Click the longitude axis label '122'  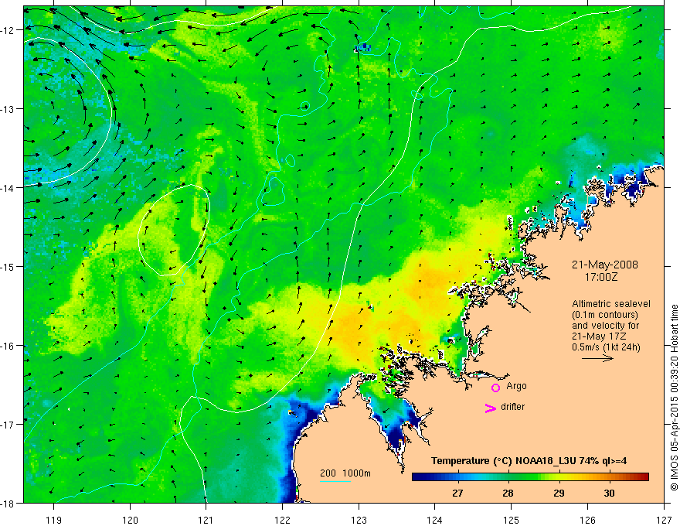pos(282,520)
